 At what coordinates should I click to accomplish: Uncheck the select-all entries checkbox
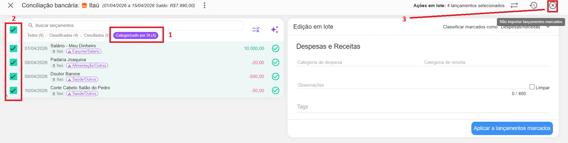point(13,30)
